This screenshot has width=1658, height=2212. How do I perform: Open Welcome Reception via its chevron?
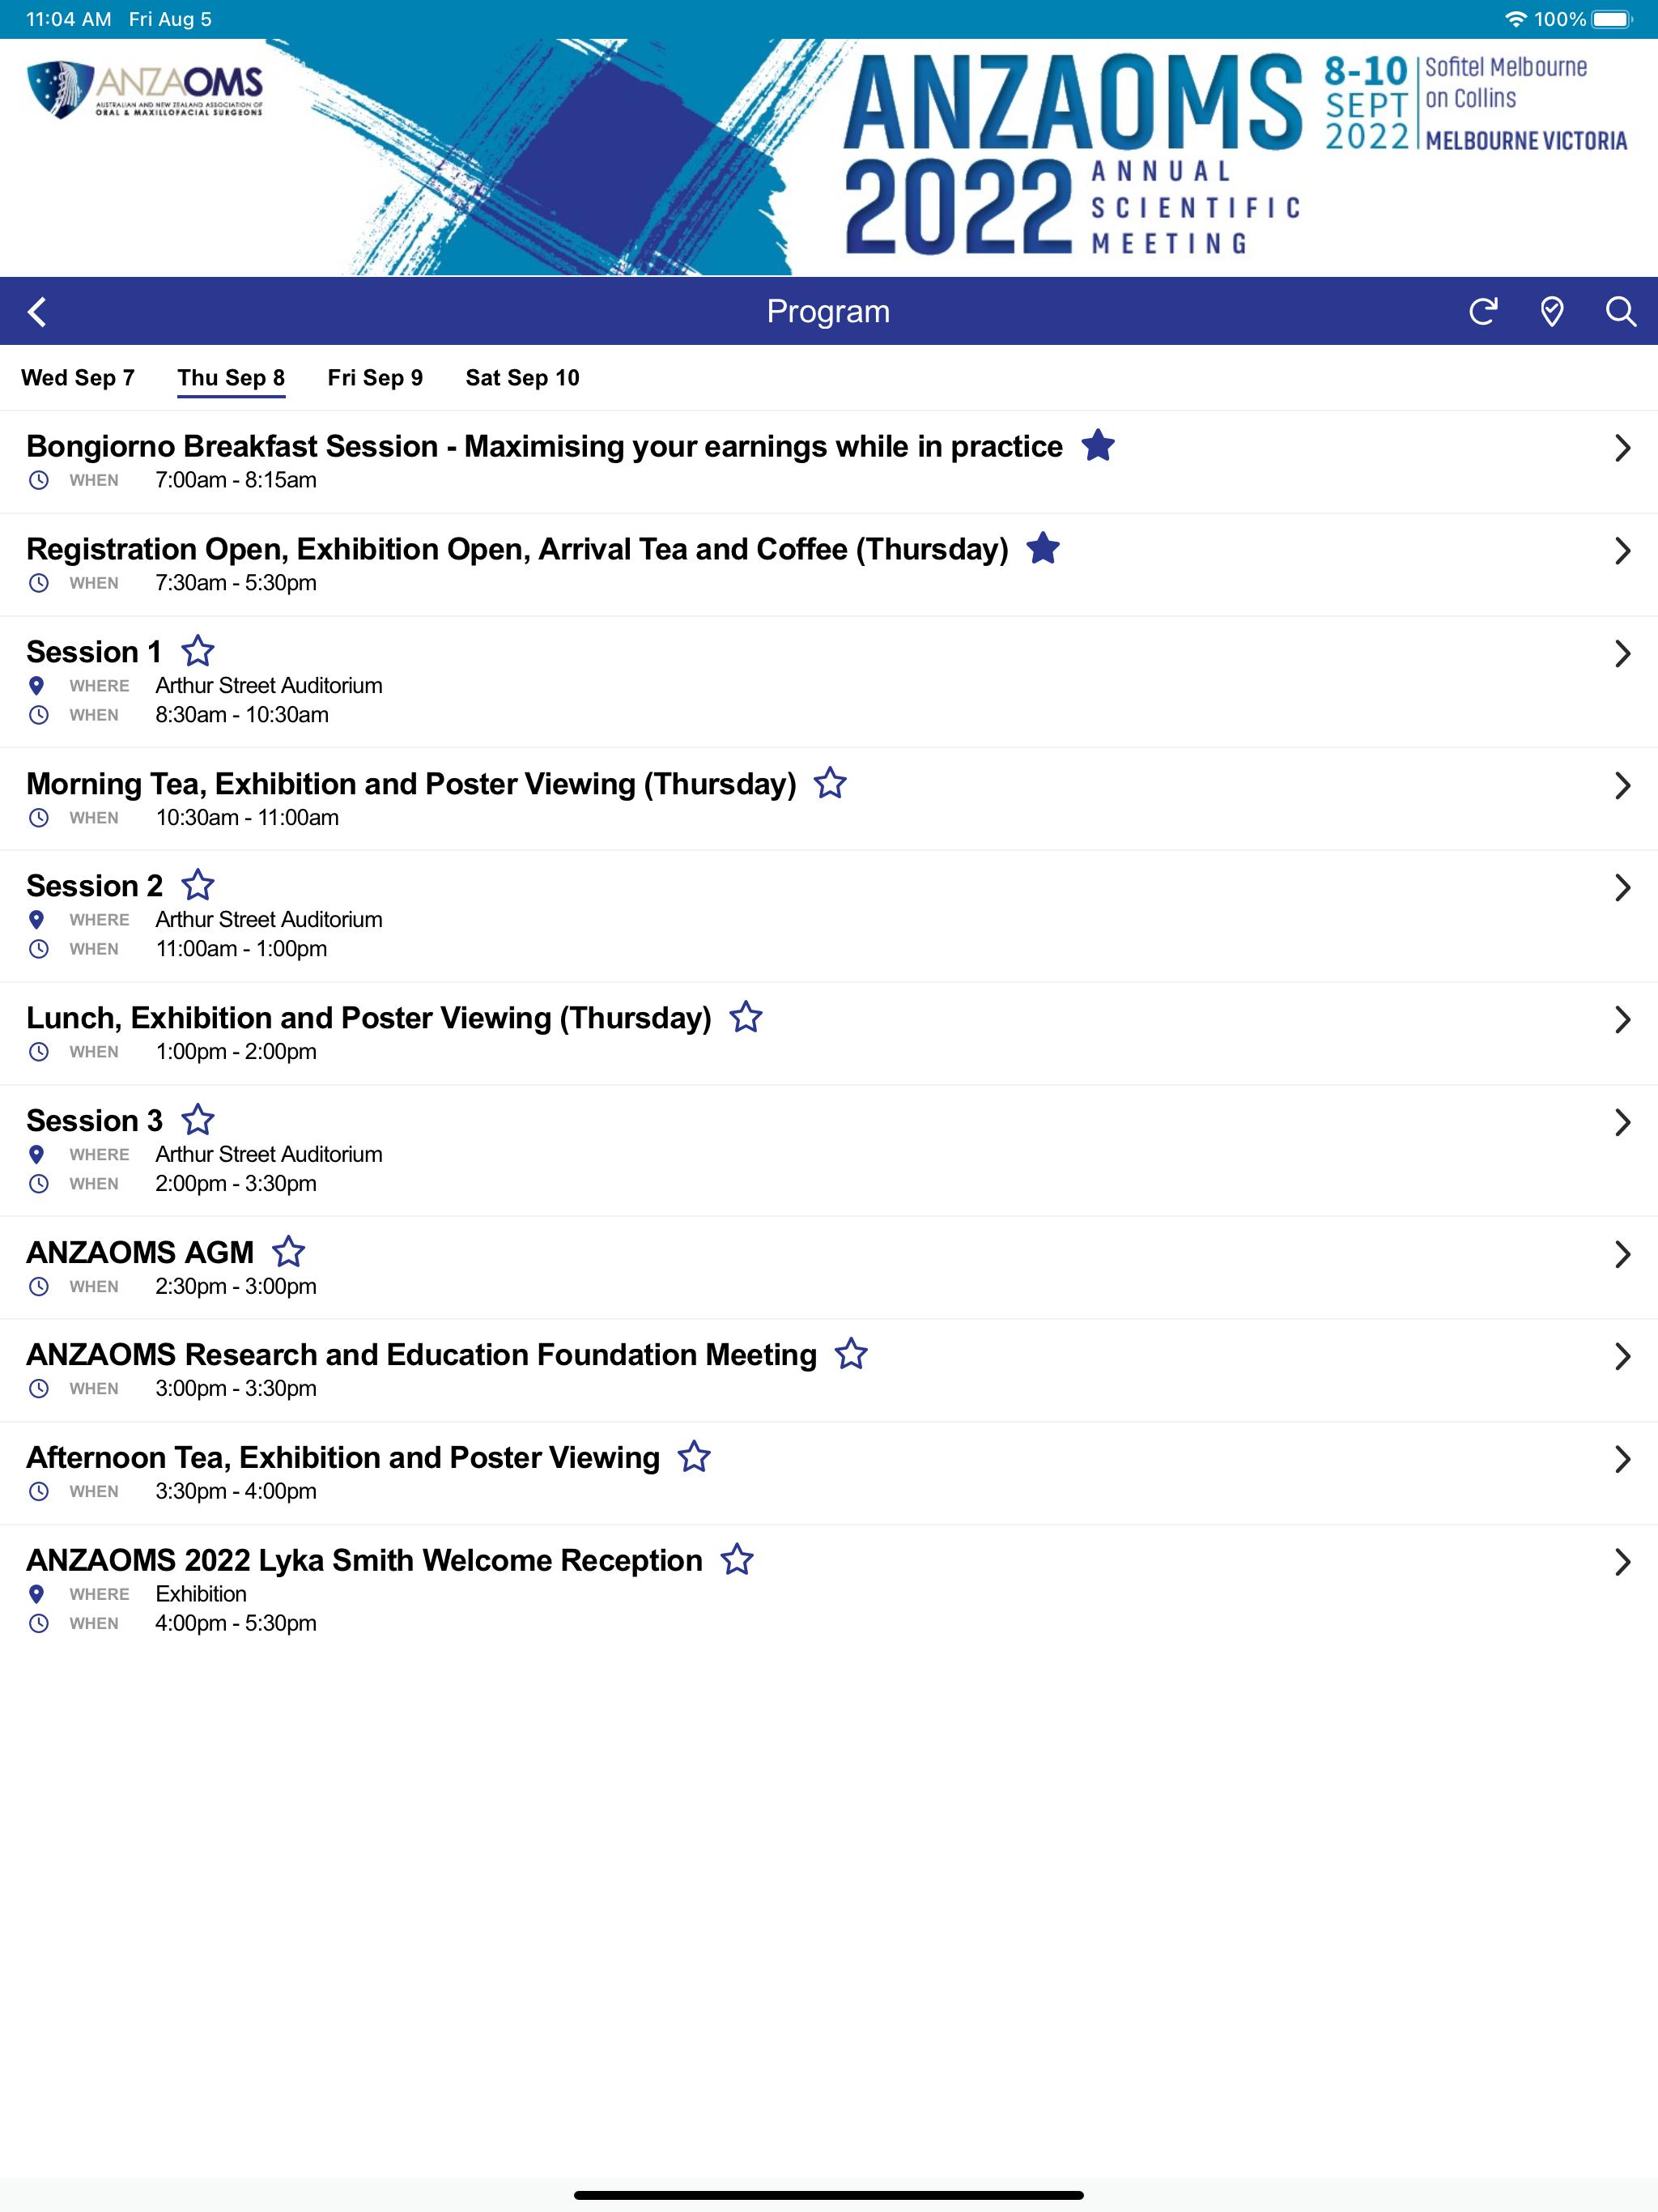(1622, 1563)
